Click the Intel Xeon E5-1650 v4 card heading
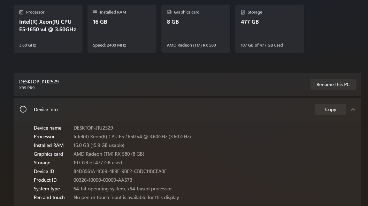The image size is (368, 206). (x=48, y=25)
